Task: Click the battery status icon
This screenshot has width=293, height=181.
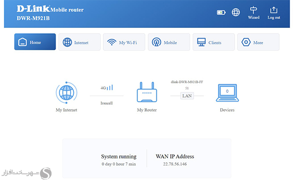Action: click(x=221, y=13)
